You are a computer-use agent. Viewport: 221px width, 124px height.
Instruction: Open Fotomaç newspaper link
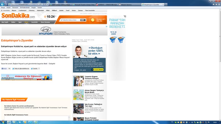point(31,10)
